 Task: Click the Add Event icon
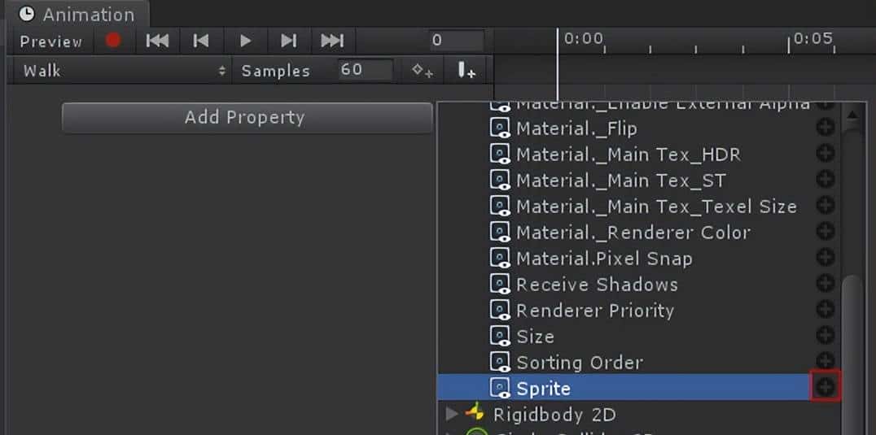pyautogui.click(x=466, y=71)
